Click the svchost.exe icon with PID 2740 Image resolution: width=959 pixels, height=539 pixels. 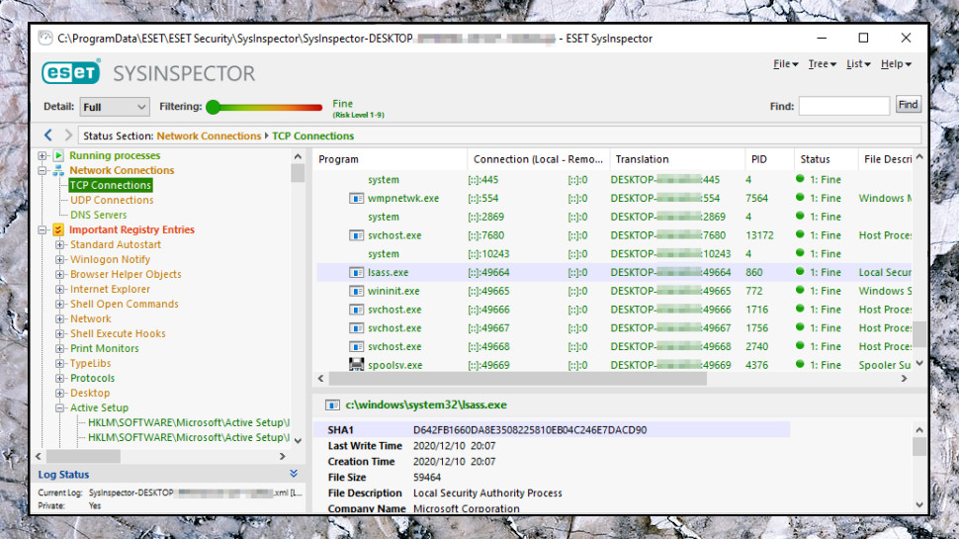[x=356, y=346]
